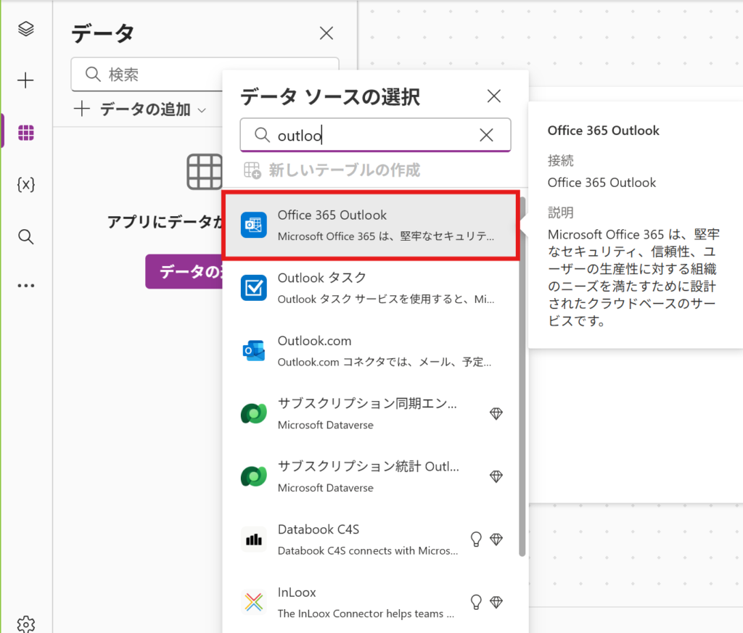Click the Dataverse icon for サブスクリプション統計

click(x=254, y=477)
